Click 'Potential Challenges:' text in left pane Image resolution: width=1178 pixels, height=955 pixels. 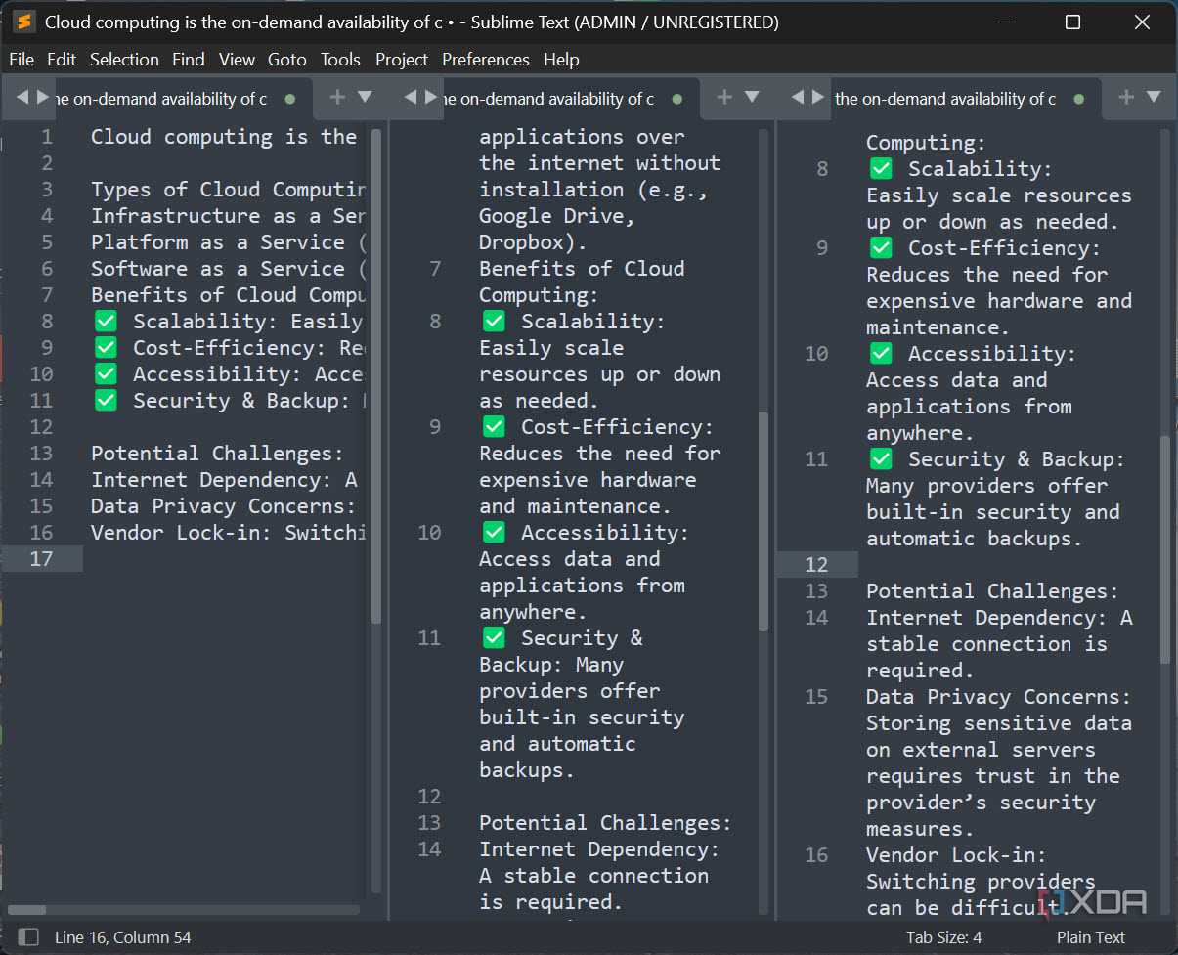pyautogui.click(x=217, y=454)
